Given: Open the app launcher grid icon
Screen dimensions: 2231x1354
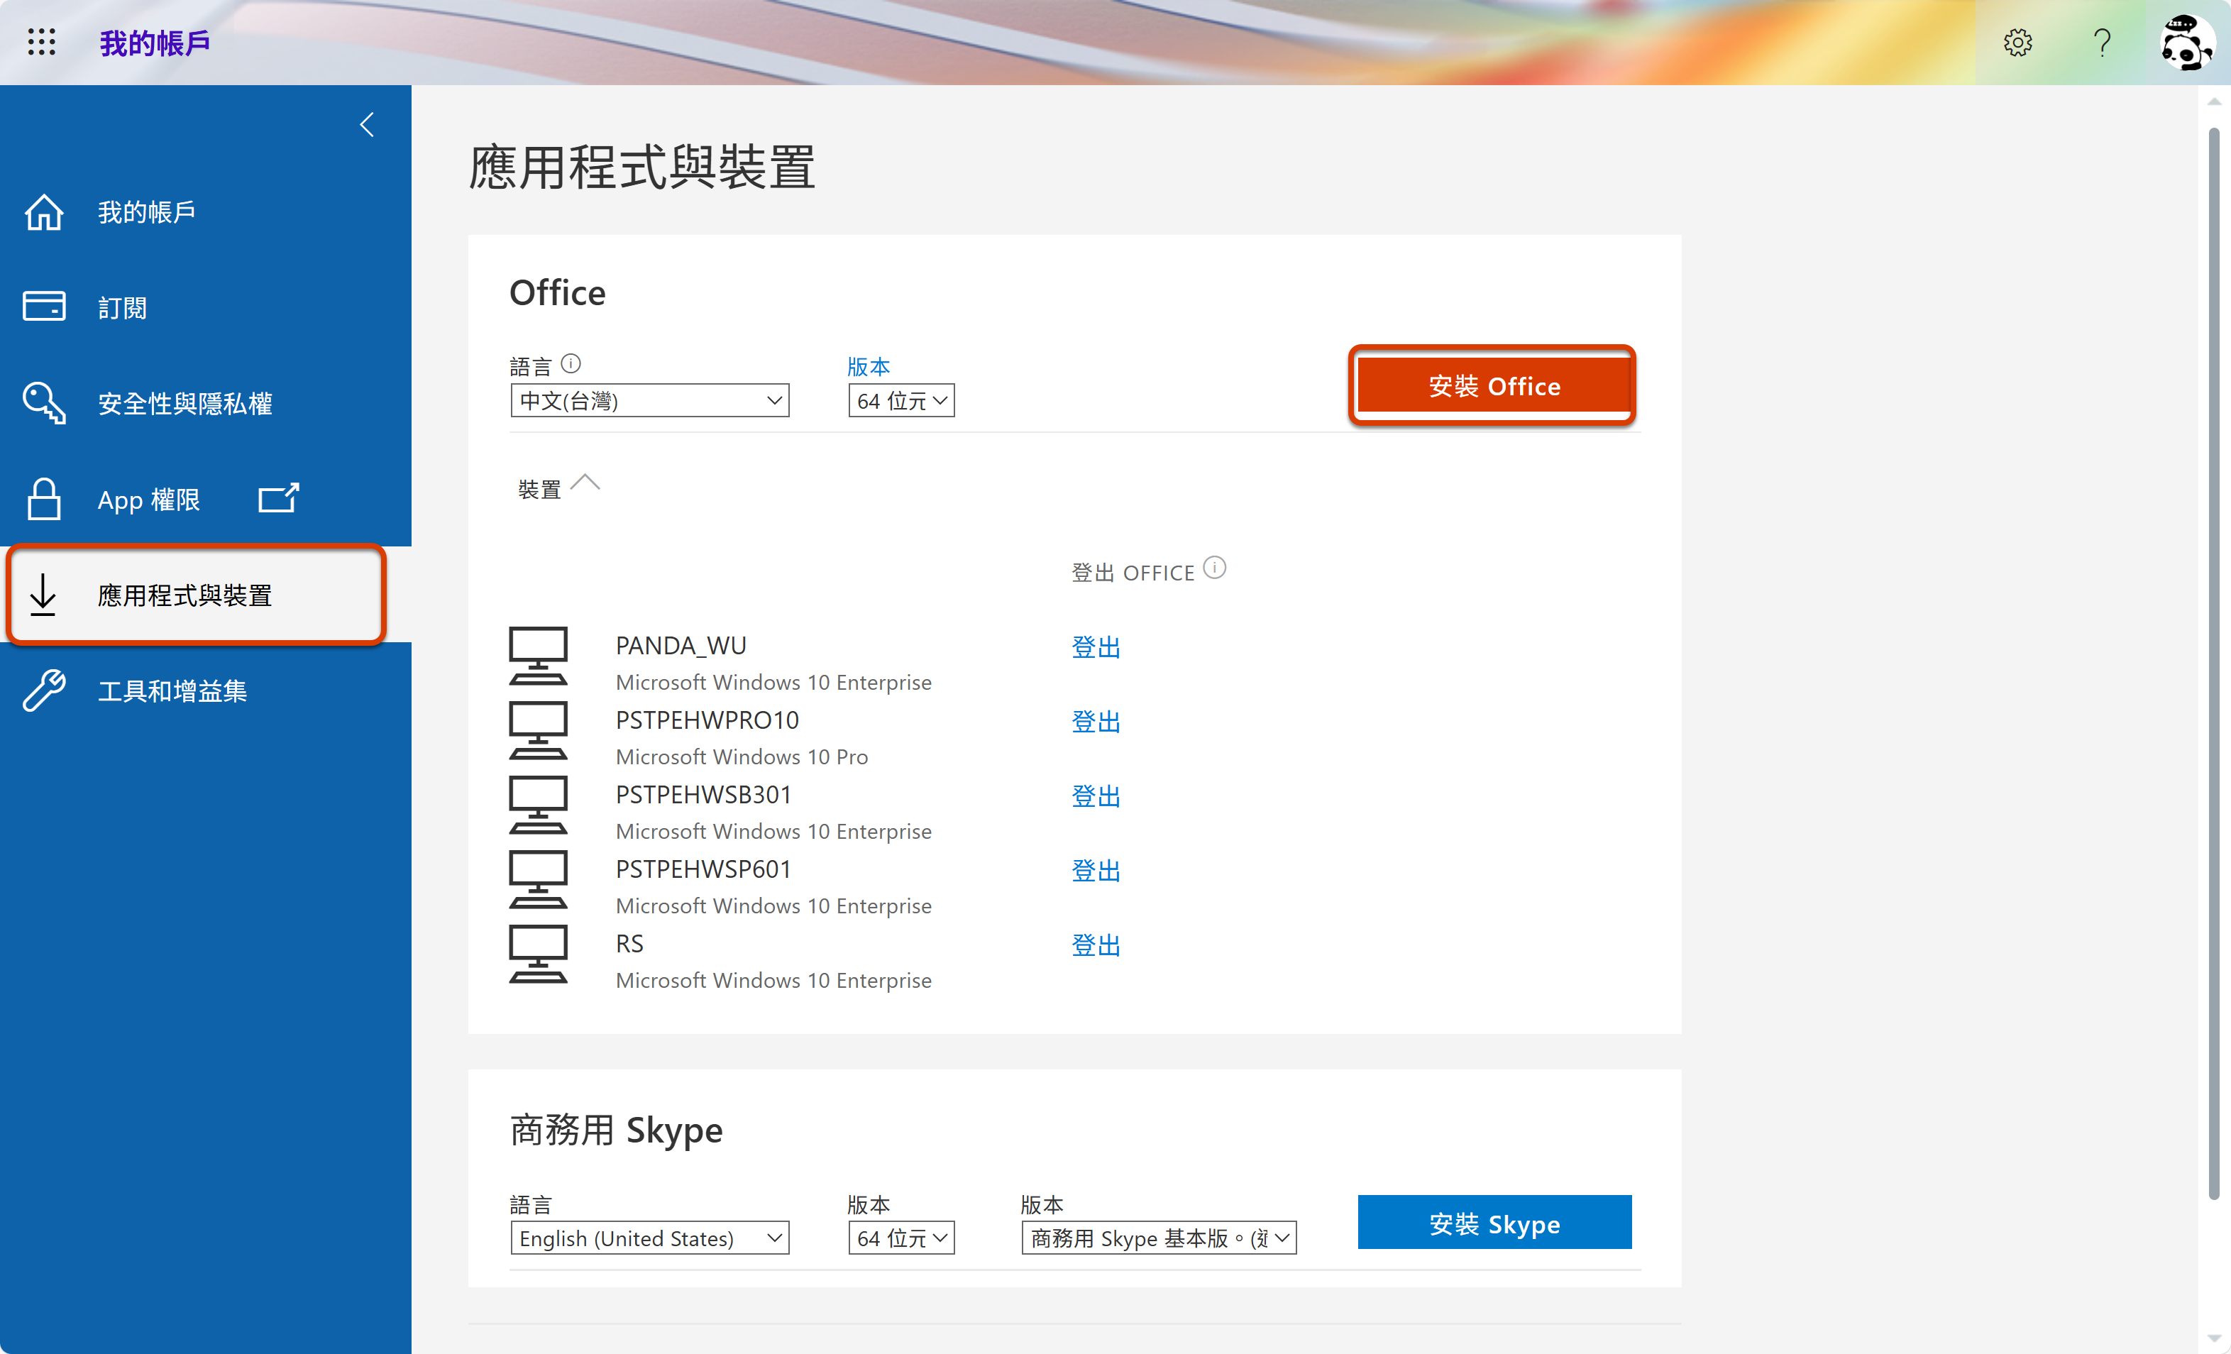Looking at the screenshot, I should [42, 43].
